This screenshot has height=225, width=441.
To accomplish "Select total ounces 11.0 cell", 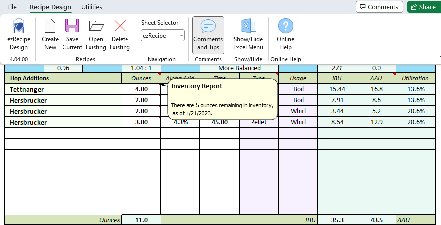I will [141, 220].
